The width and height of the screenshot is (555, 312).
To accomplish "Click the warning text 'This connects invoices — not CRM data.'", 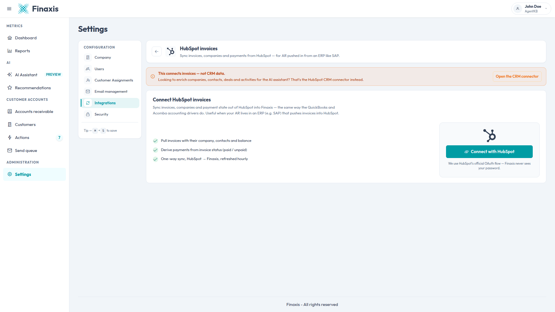I will 191,74.
